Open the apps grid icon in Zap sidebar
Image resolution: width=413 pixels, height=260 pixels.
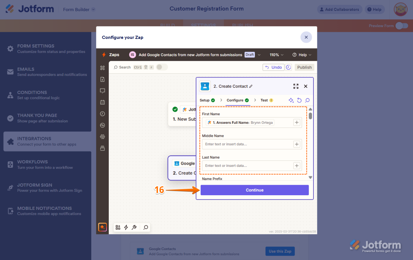tap(102, 68)
